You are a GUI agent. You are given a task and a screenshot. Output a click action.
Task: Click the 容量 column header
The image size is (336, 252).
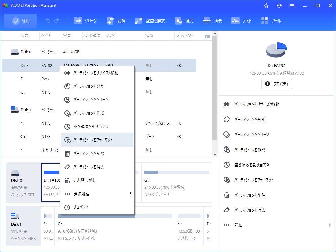tap(67, 36)
